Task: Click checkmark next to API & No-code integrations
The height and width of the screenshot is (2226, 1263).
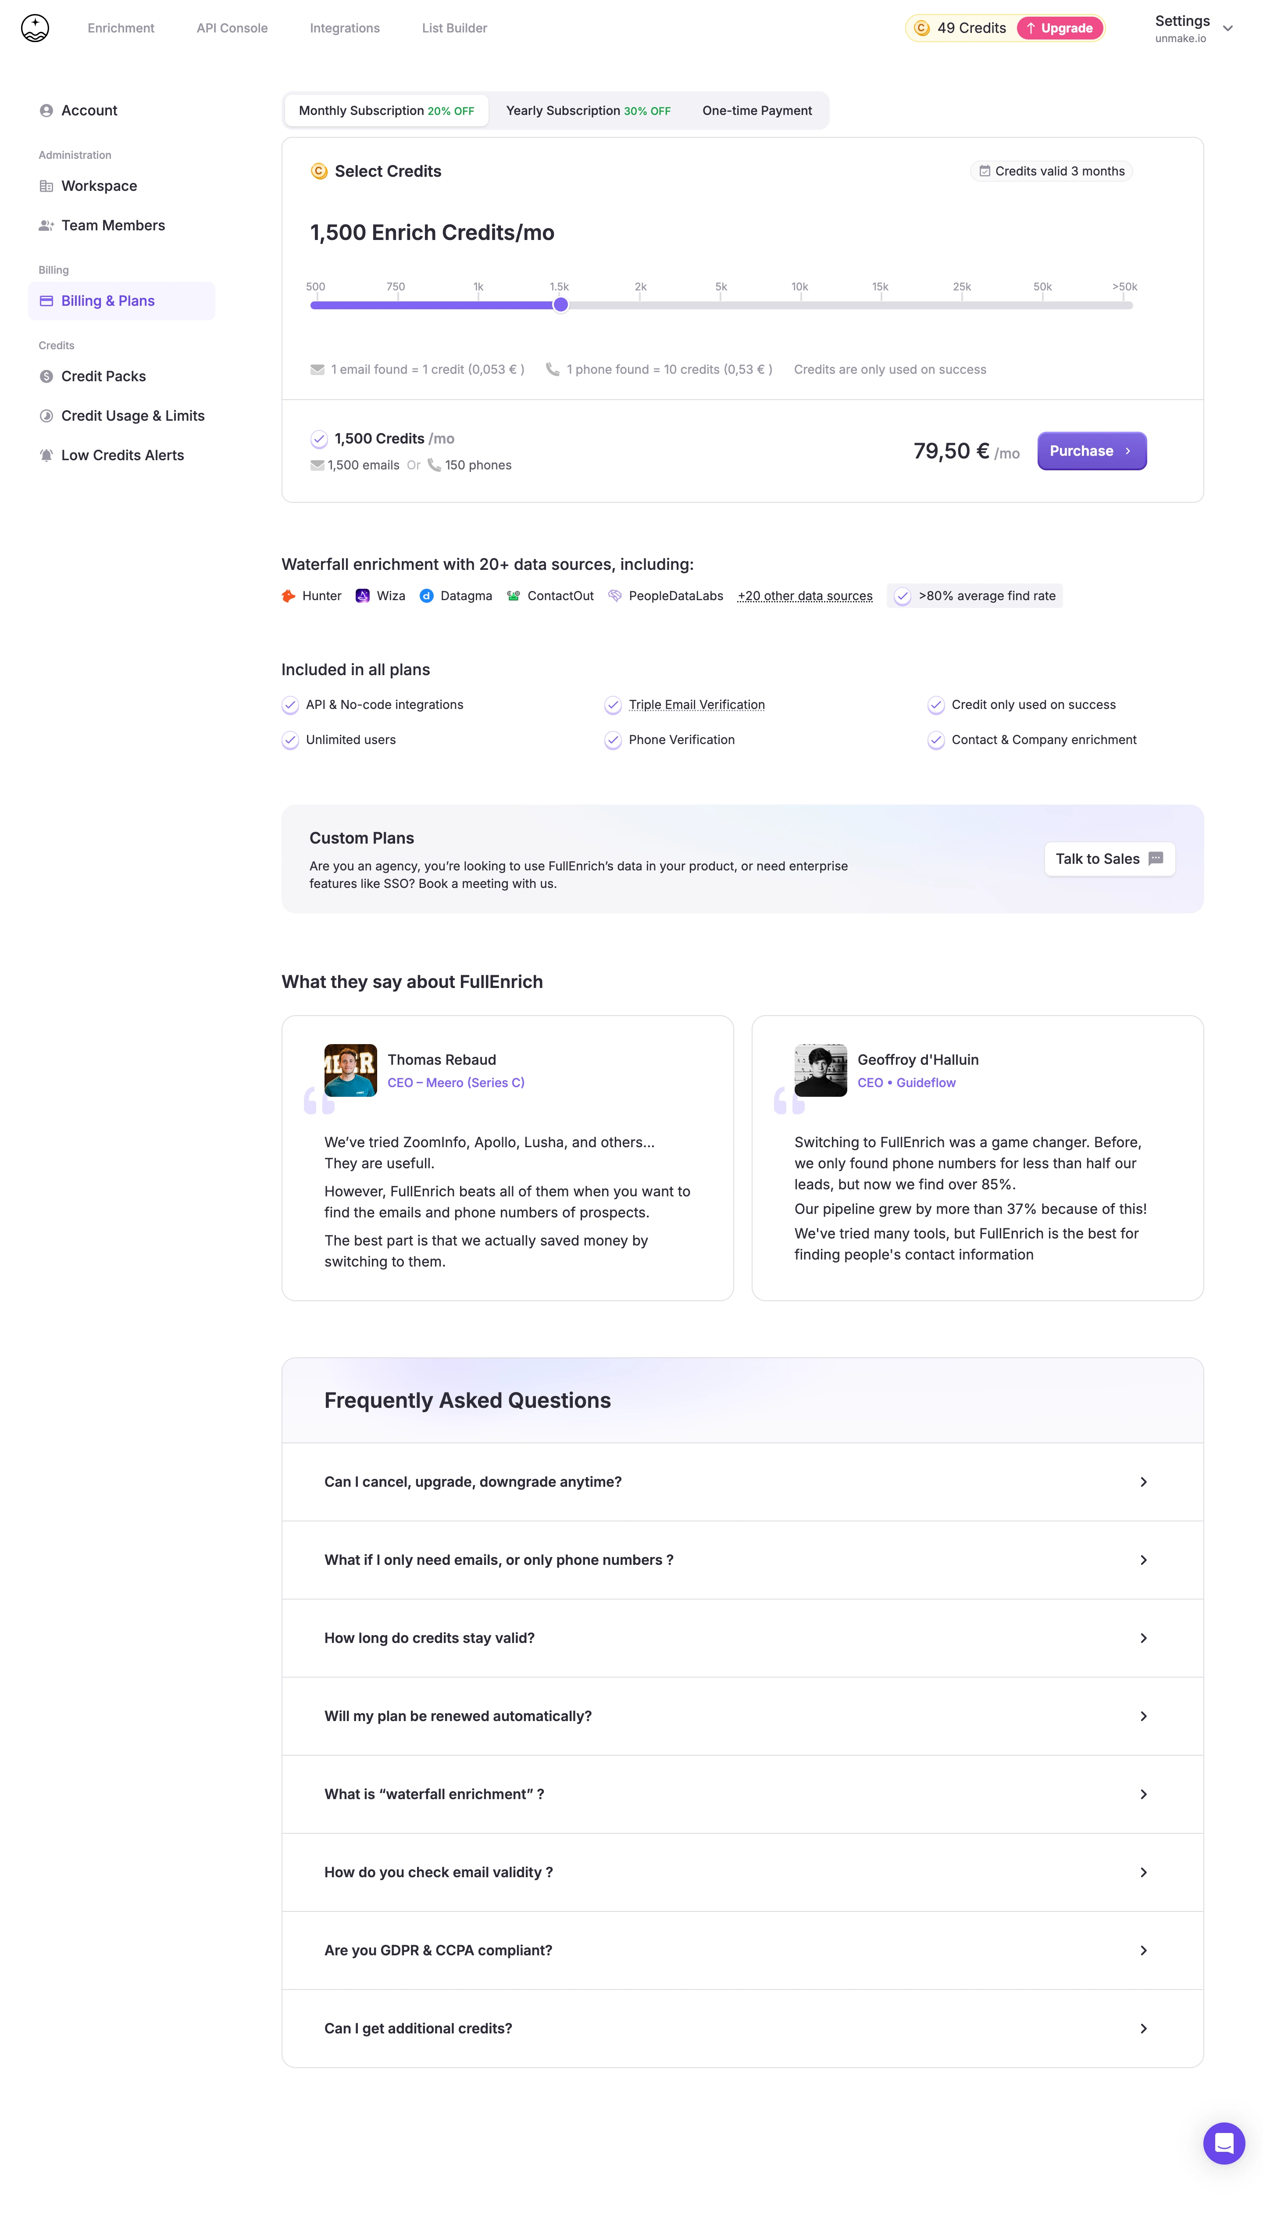Action: [x=291, y=705]
